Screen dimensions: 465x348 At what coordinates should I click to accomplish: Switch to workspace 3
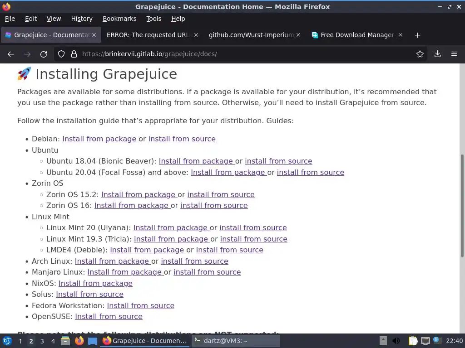click(x=42, y=341)
